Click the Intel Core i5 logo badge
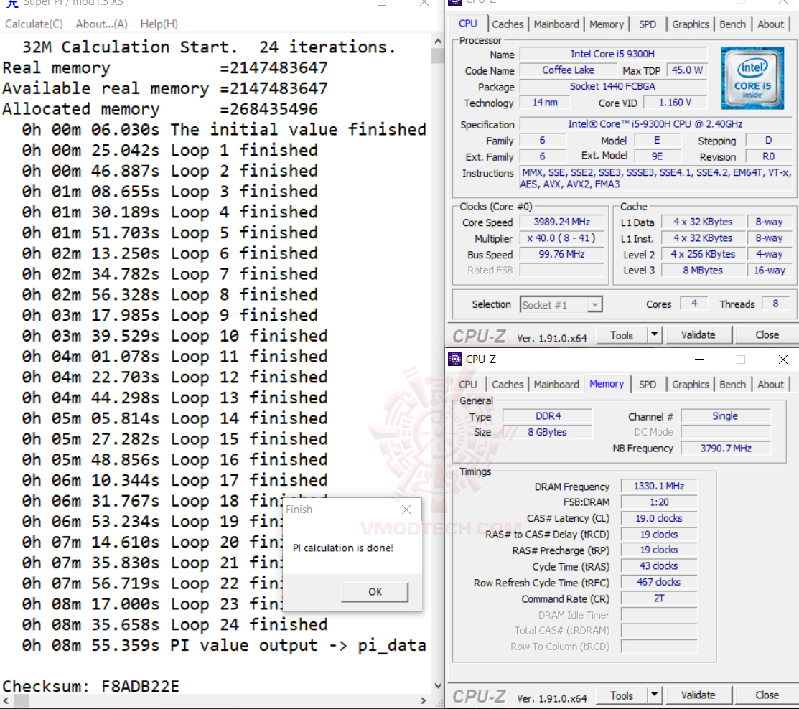This screenshot has width=799, height=709. pos(752,78)
